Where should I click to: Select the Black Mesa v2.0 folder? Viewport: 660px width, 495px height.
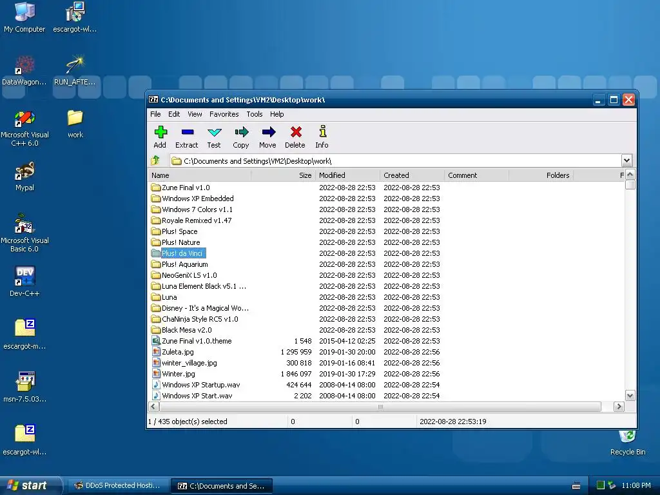pyautogui.click(x=181, y=329)
